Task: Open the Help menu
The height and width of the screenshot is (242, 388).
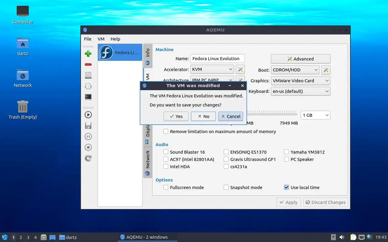Action: click(x=115, y=39)
